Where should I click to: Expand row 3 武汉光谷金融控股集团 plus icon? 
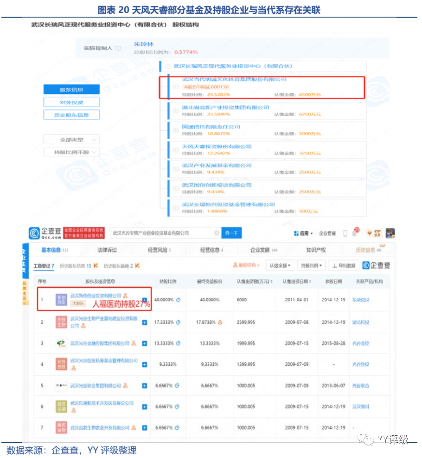[x=145, y=343]
